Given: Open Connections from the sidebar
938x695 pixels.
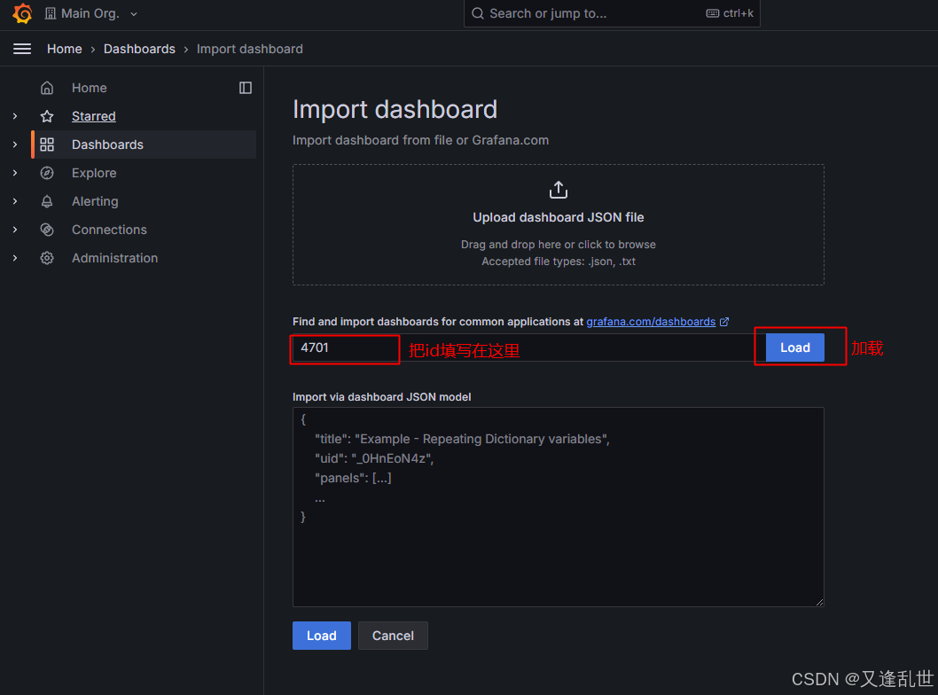Looking at the screenshot, I should 109,230.
